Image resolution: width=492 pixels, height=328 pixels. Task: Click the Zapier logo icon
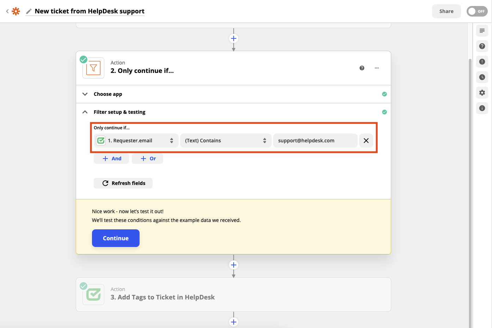16,11
